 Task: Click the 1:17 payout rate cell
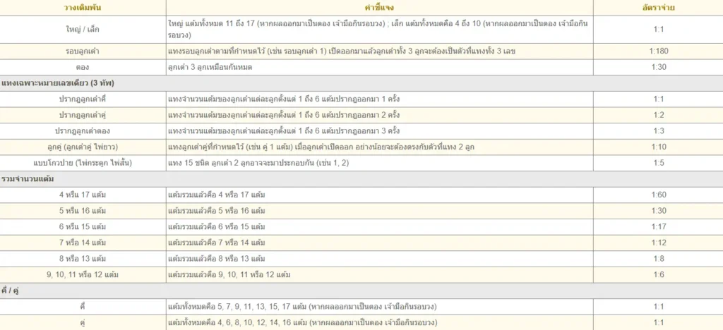pos(659,226)
